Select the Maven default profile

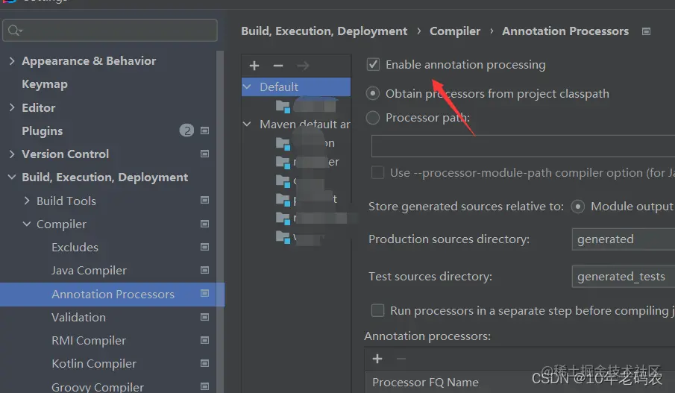[x=305, y=125]
